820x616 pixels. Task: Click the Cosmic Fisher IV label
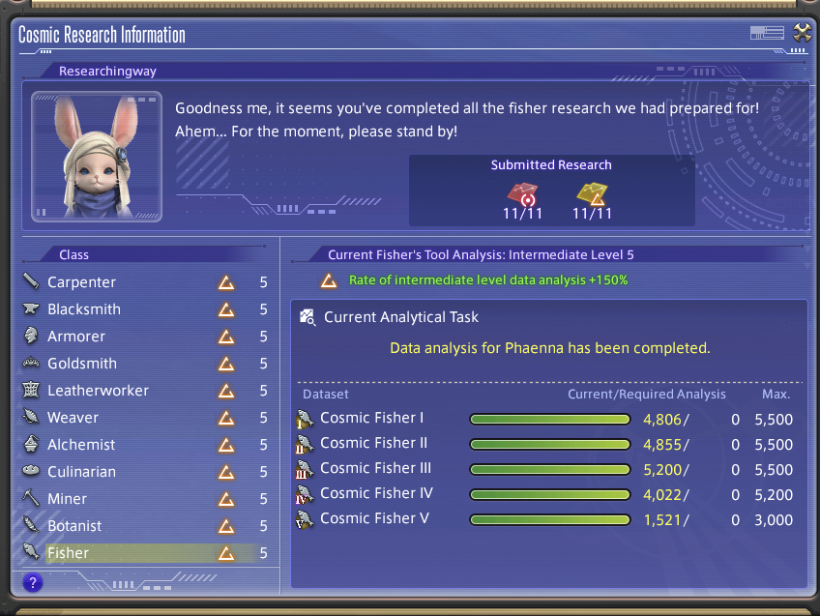(376, 493)
